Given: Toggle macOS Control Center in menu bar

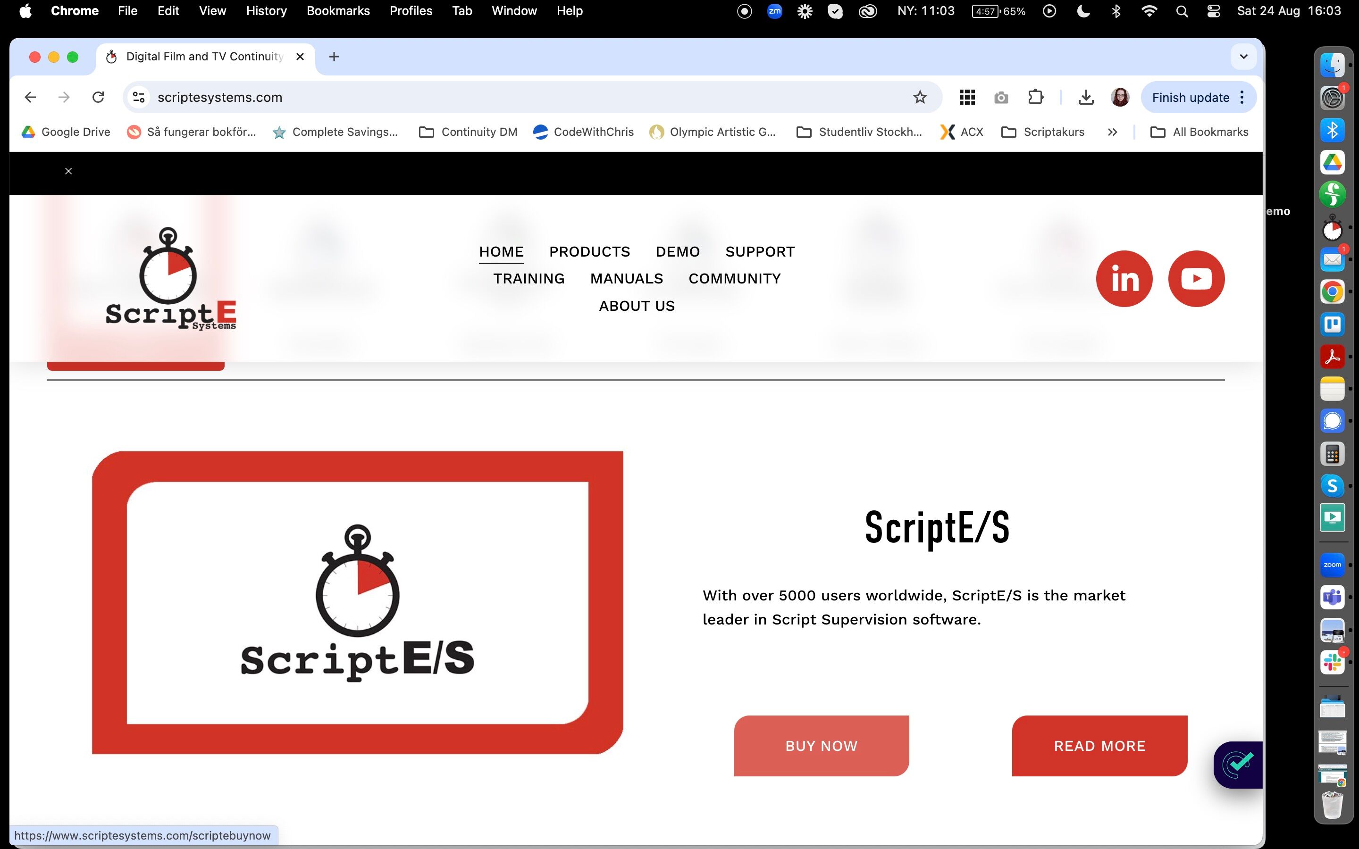Looking at the screenshot, I should click(1213, 11).
